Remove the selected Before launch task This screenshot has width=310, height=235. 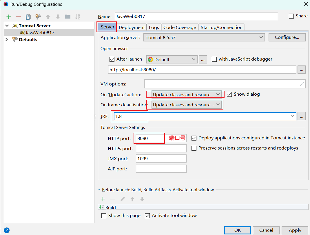click(113, 199)
